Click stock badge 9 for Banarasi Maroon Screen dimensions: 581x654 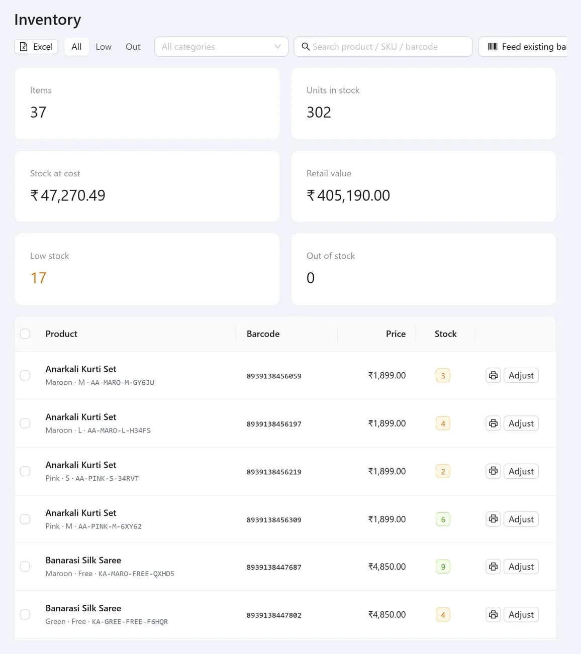tap(443, 567)
